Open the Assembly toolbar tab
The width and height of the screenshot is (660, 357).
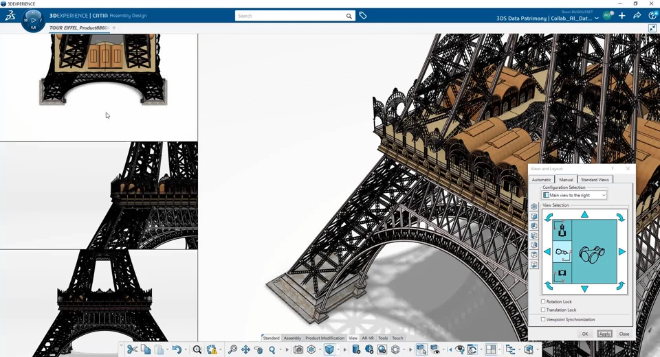(x=292, y=338)
